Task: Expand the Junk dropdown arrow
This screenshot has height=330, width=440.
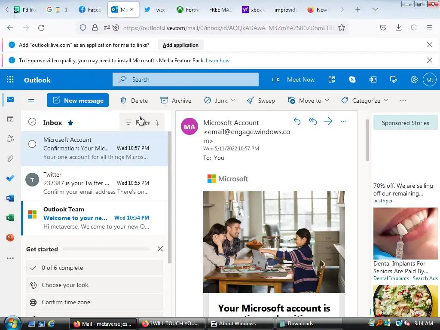Action: click(232, 100)
